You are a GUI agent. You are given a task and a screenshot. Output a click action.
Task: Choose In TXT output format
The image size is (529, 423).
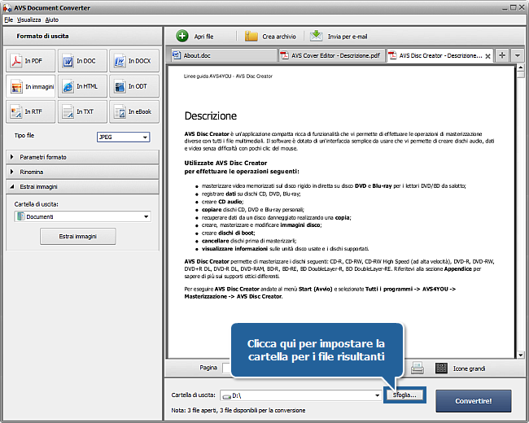[82, 111]
